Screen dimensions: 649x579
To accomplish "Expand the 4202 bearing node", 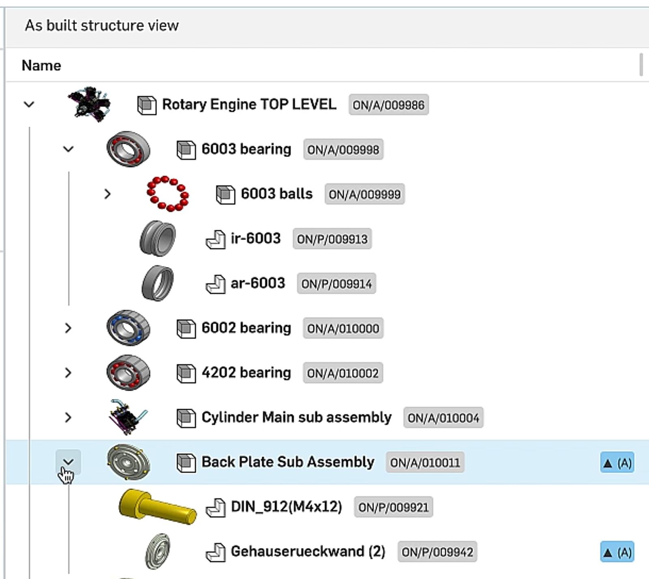I will point(68,372).
